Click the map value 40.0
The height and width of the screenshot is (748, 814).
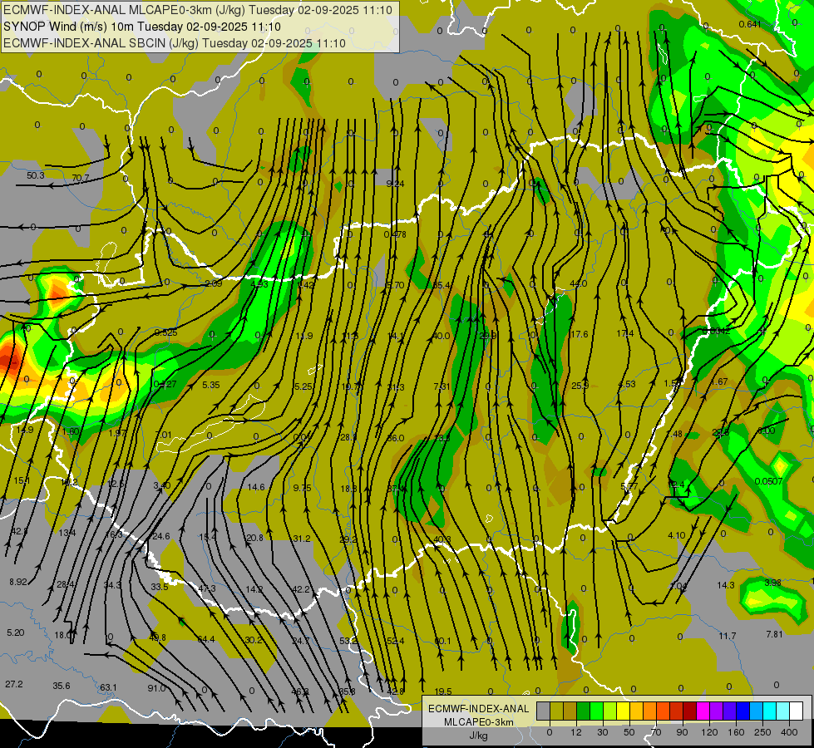pos(441,336)
